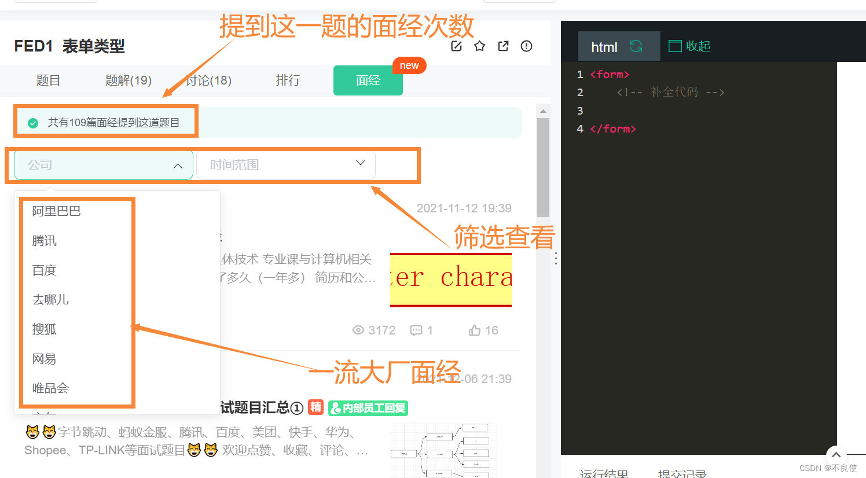Click the view count icon showing 3172
This screenshot has height=478, width=866.
point(359,330)
